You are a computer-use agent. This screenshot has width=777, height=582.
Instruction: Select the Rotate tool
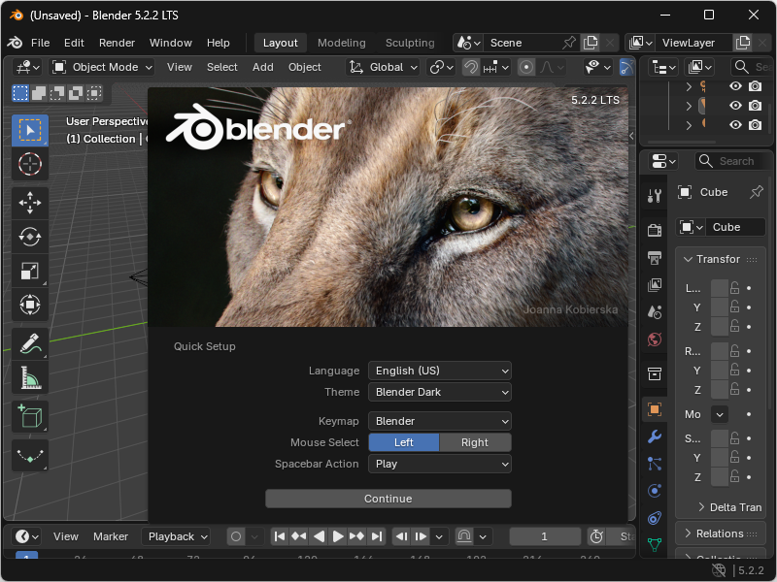tap(30, 237)
